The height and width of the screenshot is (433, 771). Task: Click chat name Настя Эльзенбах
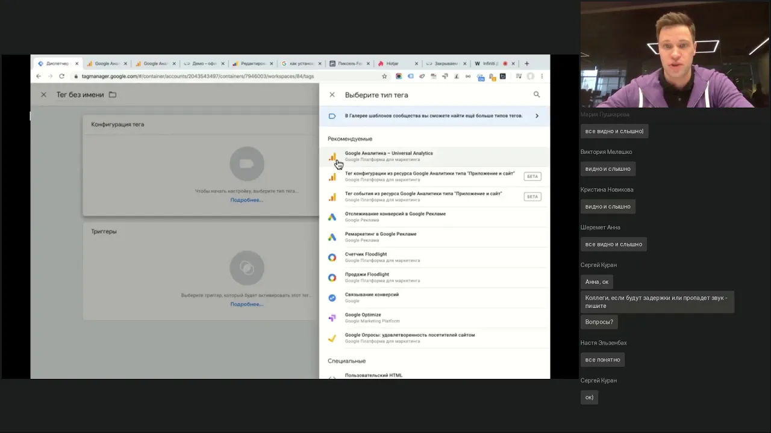pos(604,343)
